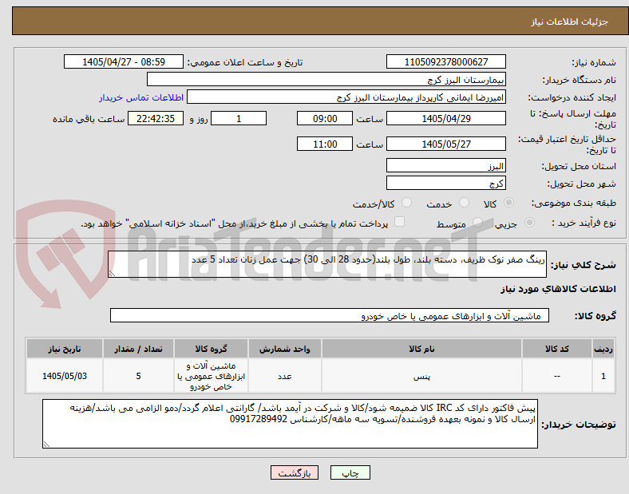Click the validity hour field 11:00

point(325,144)
